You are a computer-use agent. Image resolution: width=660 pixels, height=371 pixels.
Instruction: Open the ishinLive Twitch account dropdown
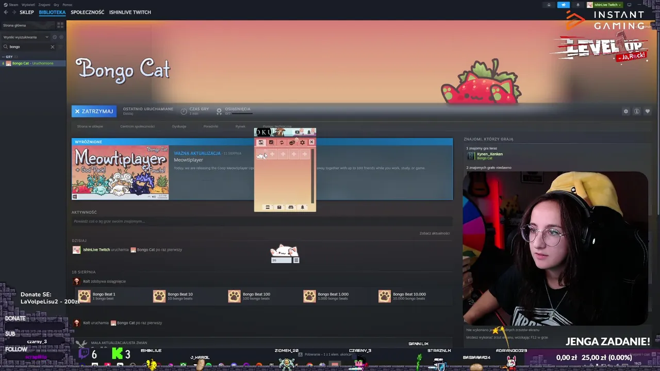605,5
